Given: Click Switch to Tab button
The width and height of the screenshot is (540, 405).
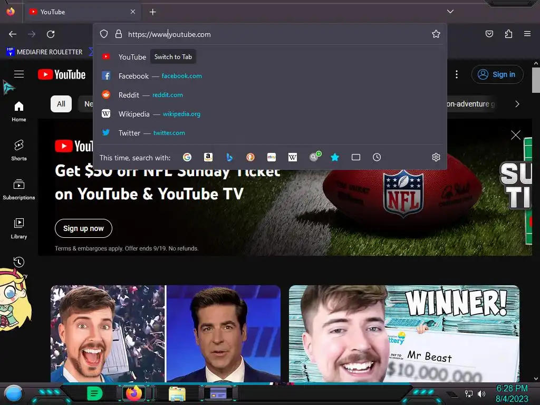Looking at the screenshot, I should tap(173, 57).
